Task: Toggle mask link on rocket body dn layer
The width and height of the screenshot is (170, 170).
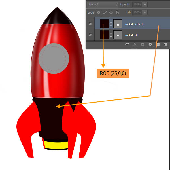Action: pos(111,24)
